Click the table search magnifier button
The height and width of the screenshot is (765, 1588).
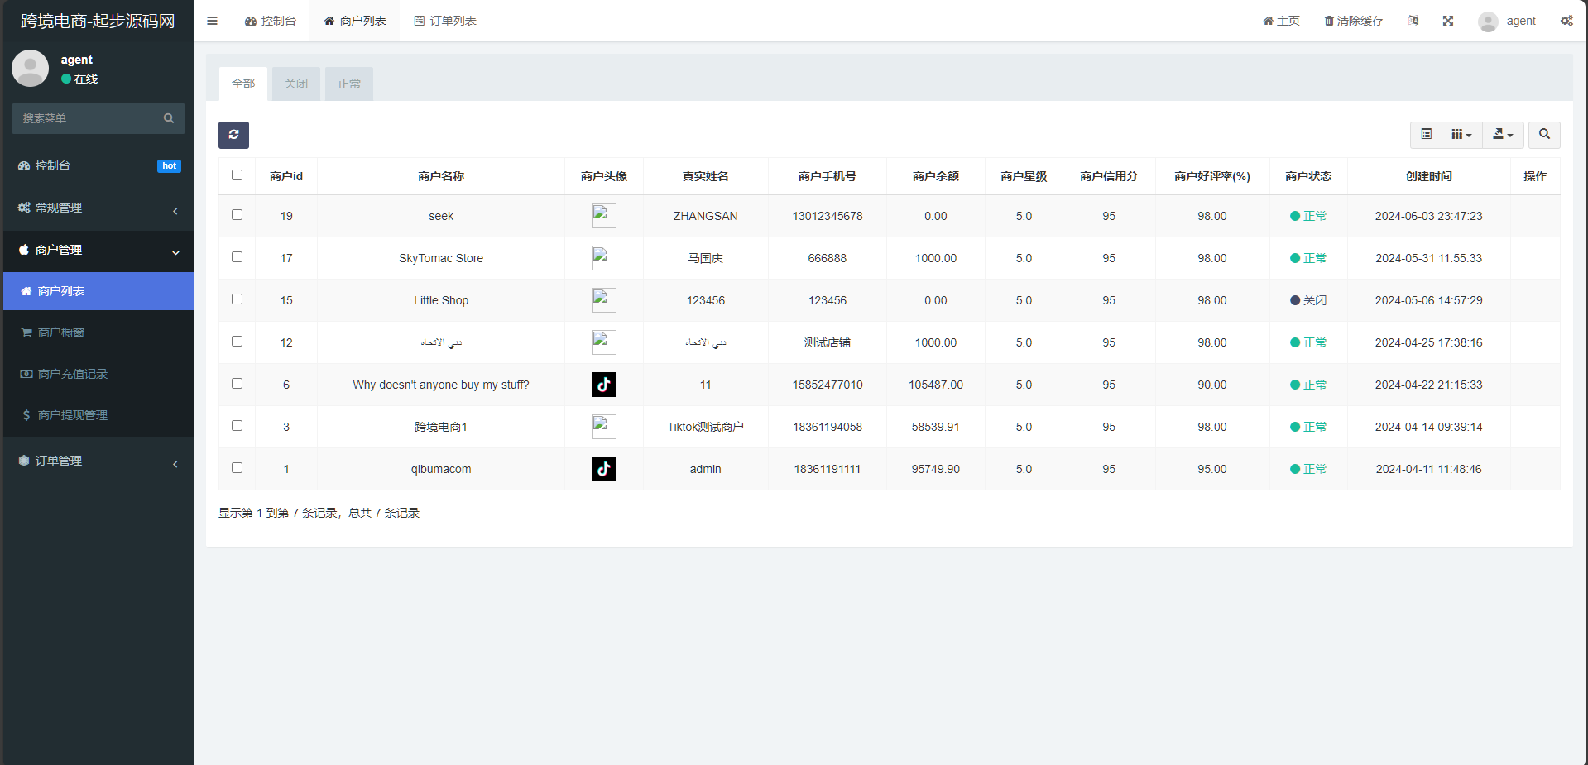tap(1544, 134)
